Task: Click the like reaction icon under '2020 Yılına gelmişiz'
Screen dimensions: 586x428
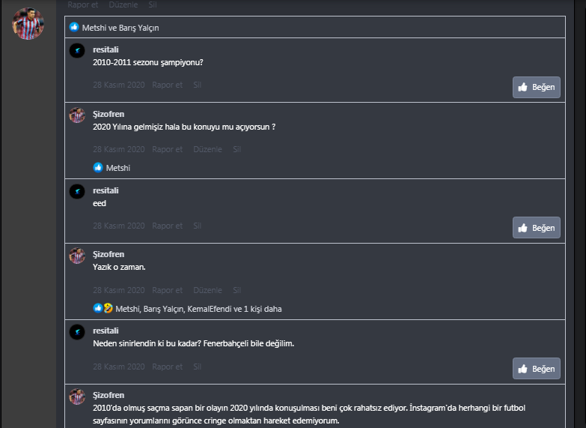Action: click(x=98, y=168)
